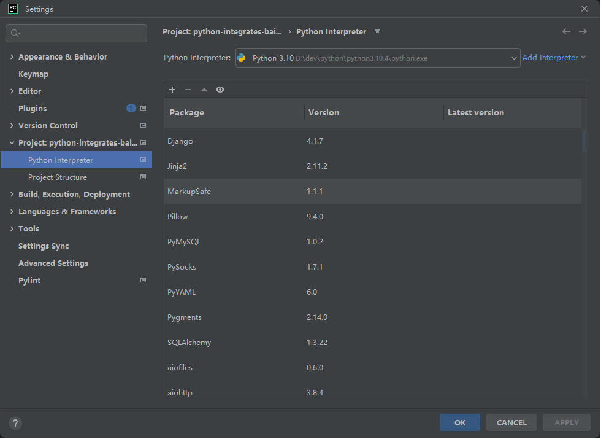Collapse the Project python-integrates-bai section
Screen dimensions: 601x439
click(x=12, y=142)
